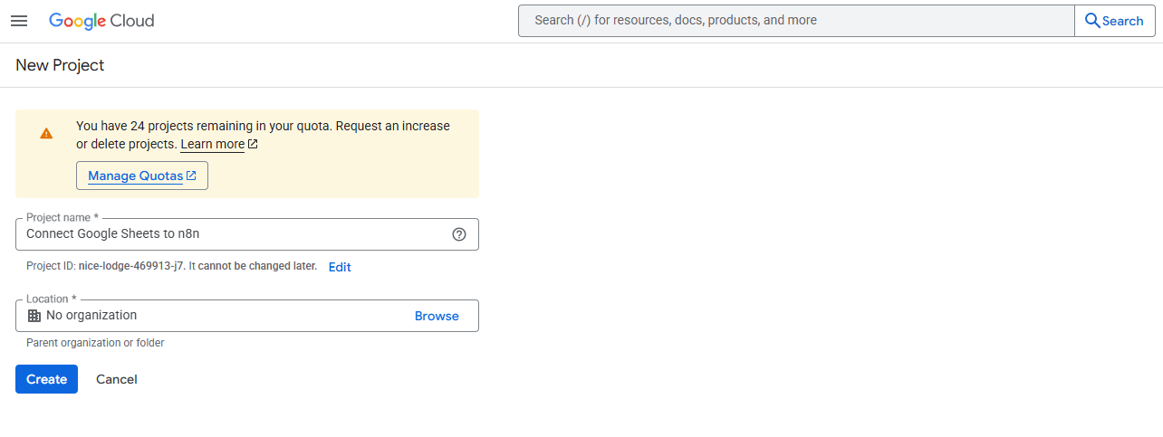Click into the Project name field

click(247, 234)
